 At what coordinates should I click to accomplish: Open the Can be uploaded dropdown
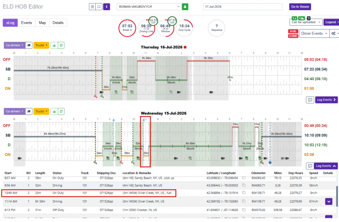[306, 22]
